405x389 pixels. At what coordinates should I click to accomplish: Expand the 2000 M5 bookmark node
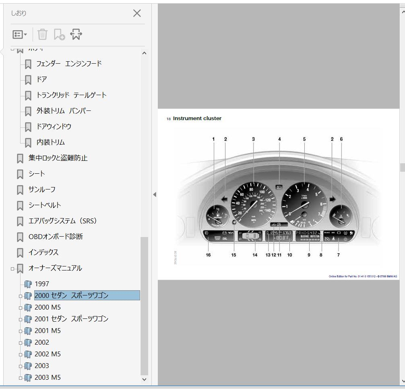(x=21, y=308)
